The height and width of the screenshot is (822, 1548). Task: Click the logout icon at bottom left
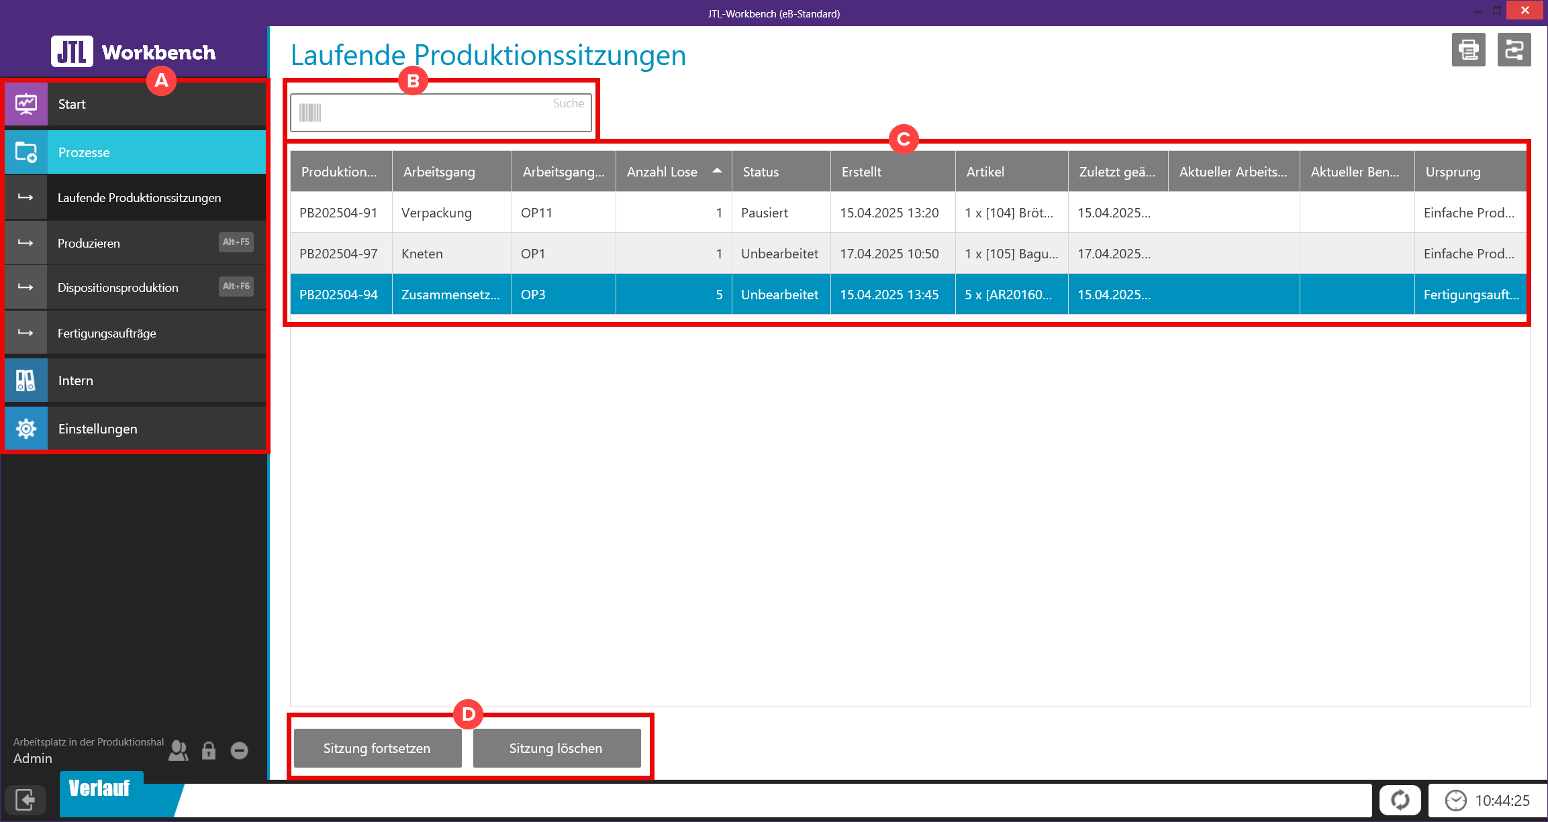(x=26, y=800)
